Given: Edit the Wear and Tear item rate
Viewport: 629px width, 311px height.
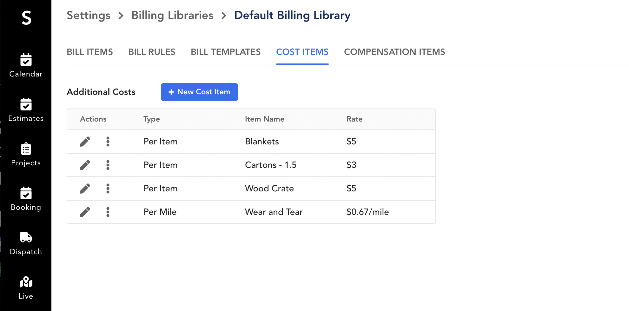Looking at the screenshot, I should click(x=85, y=212).
